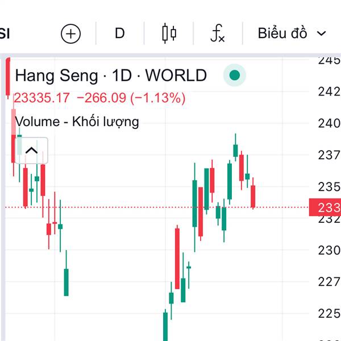The height and width of the screenshot is (341, 341).
Task: Change the D daily timeframe interval
Action: (x=120, y=34)
